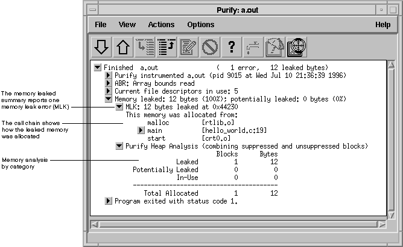Click the crosshair target toolbar icon

(297, 47)
